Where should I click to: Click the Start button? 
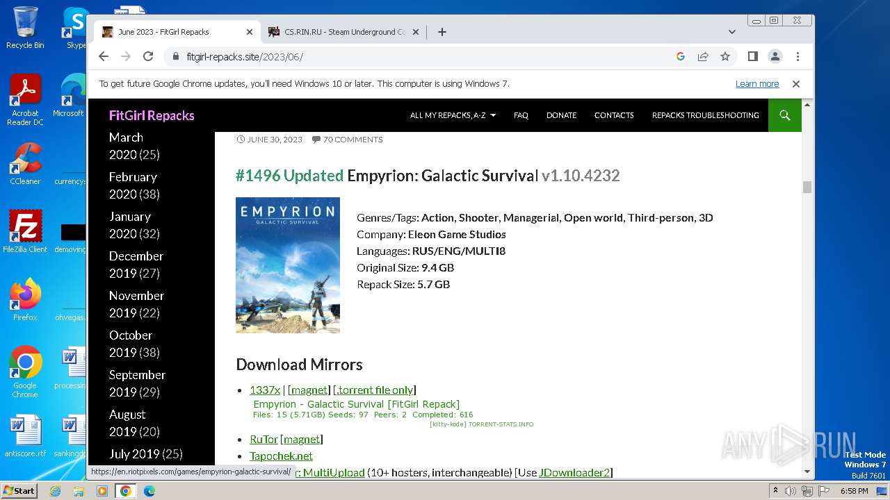coord(19,490)
